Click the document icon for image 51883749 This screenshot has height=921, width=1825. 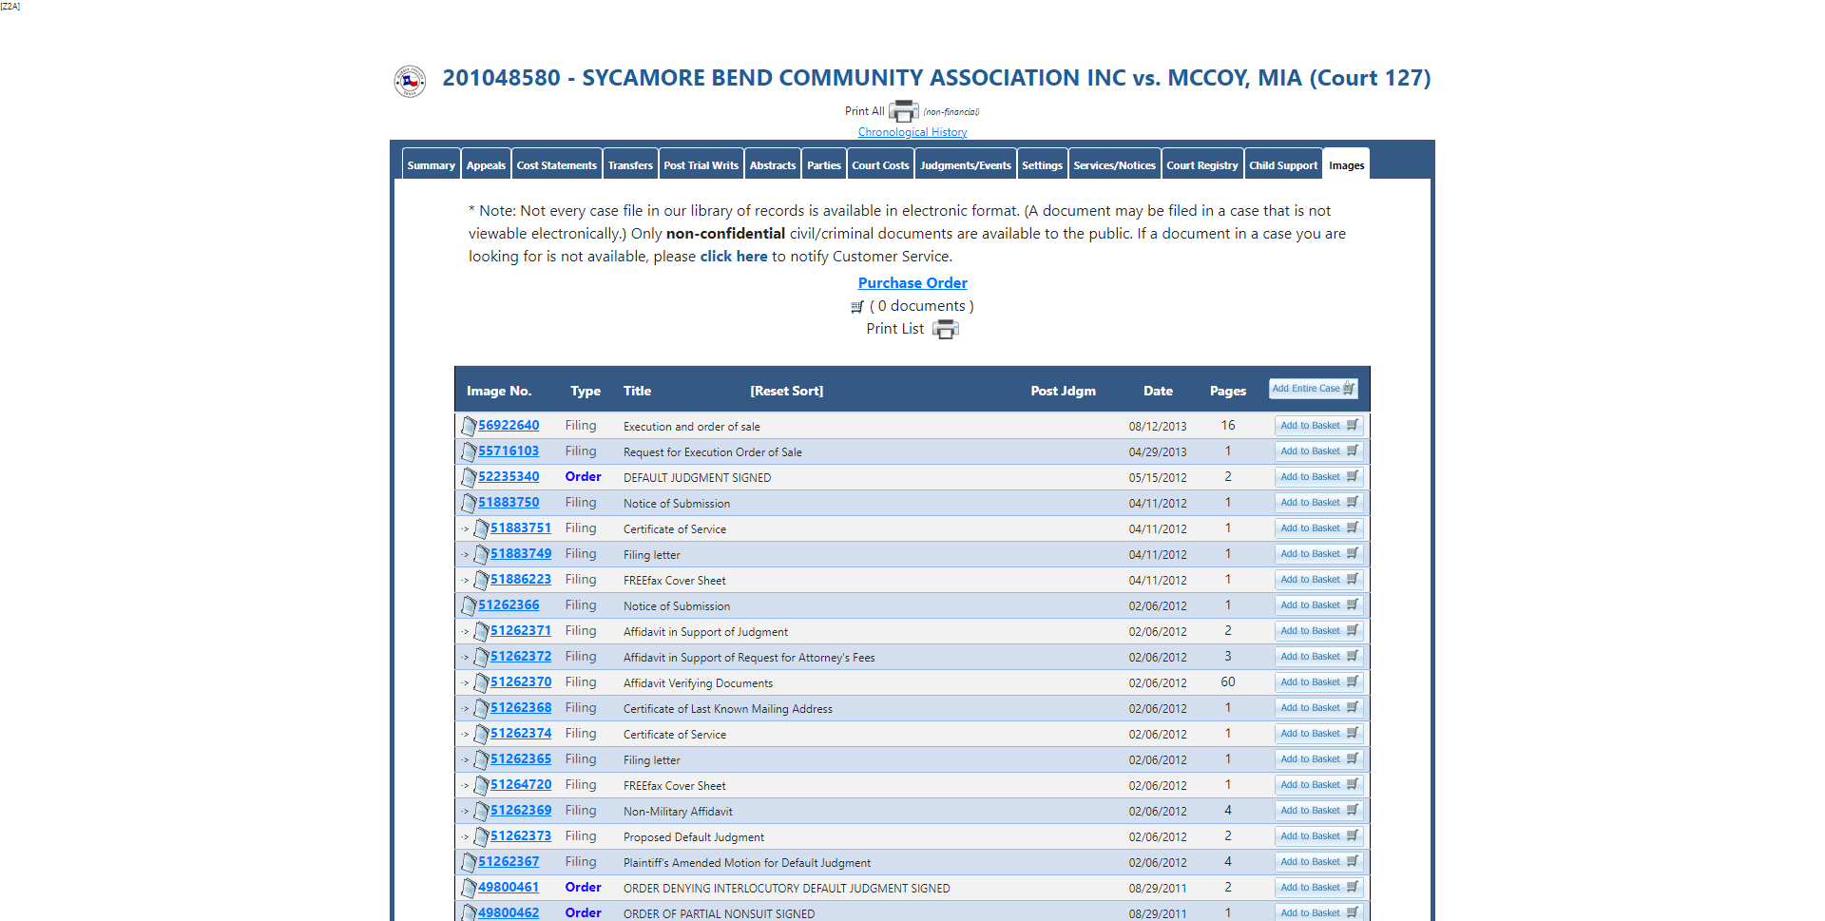click(x=481, y=554)
